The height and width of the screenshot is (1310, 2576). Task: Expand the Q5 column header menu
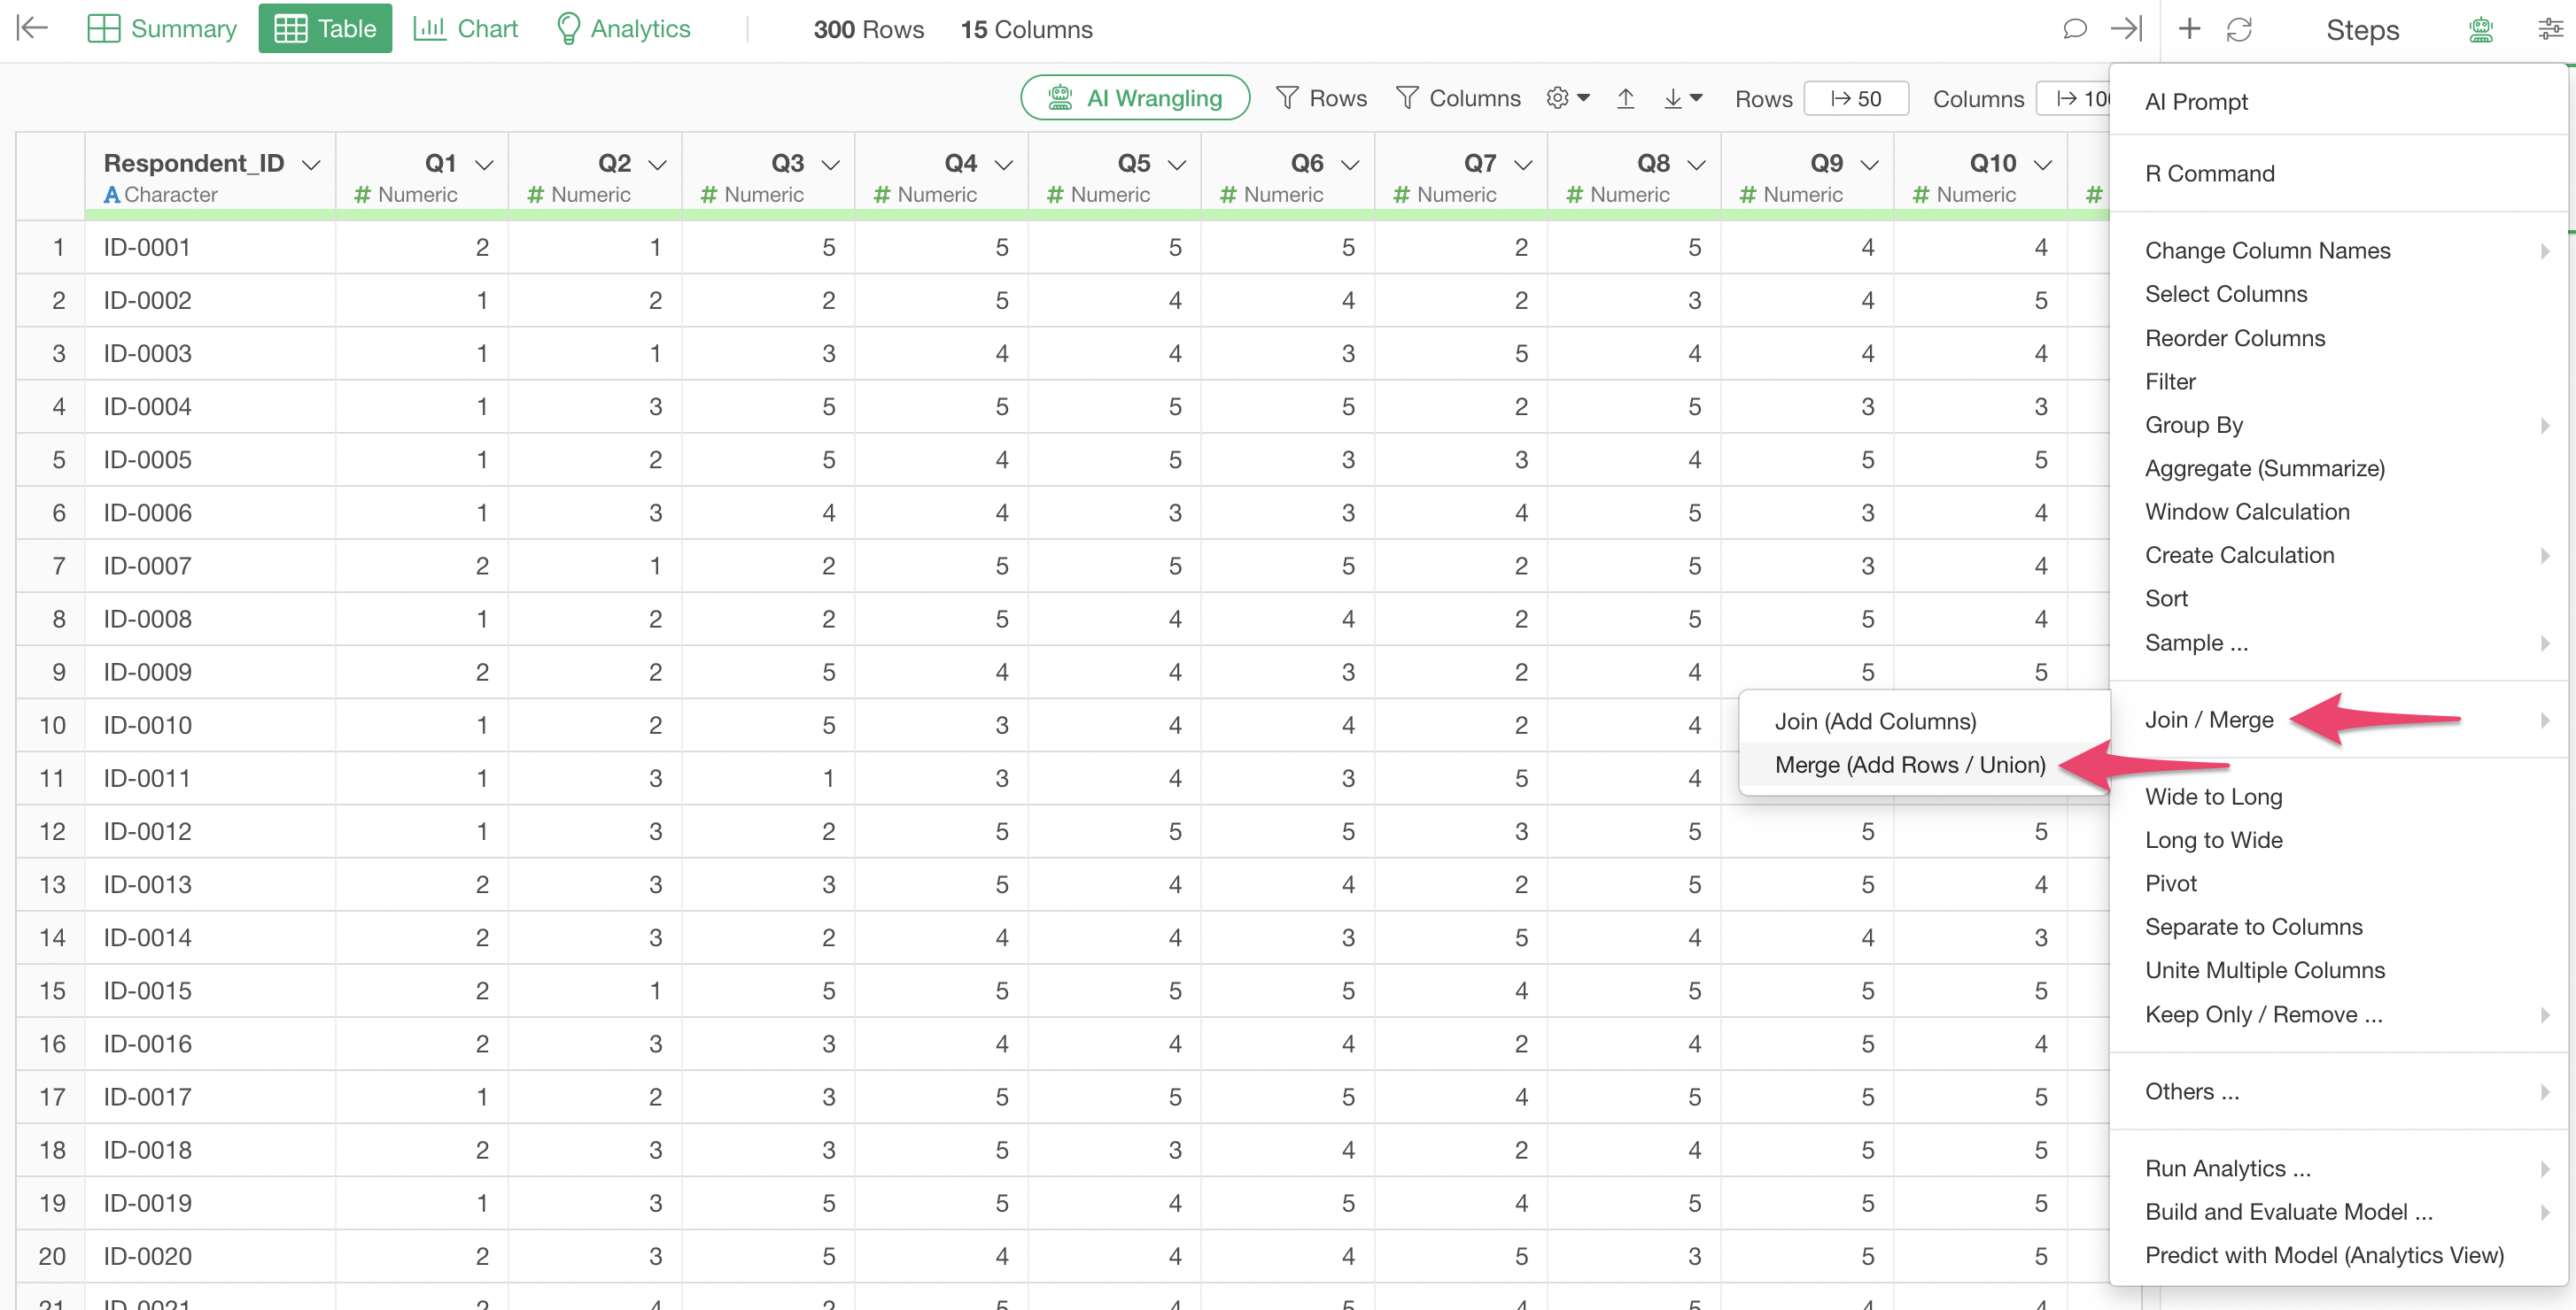point(1177,164)
